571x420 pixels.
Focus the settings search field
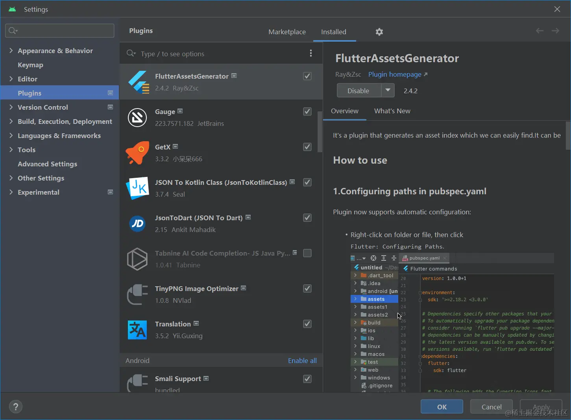(60, 31)
